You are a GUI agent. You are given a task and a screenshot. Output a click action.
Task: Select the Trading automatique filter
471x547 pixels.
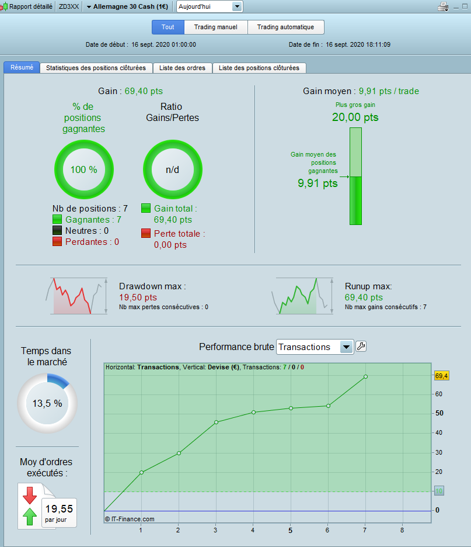(285, 27)
